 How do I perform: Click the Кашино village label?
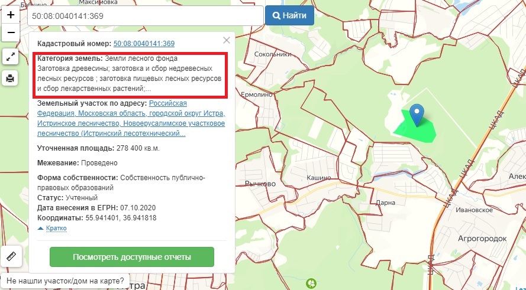(x=319, y=177)
